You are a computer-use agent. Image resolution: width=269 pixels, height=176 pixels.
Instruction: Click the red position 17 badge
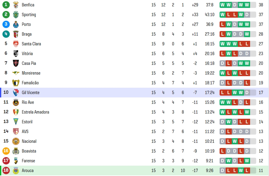pos(6,161)
